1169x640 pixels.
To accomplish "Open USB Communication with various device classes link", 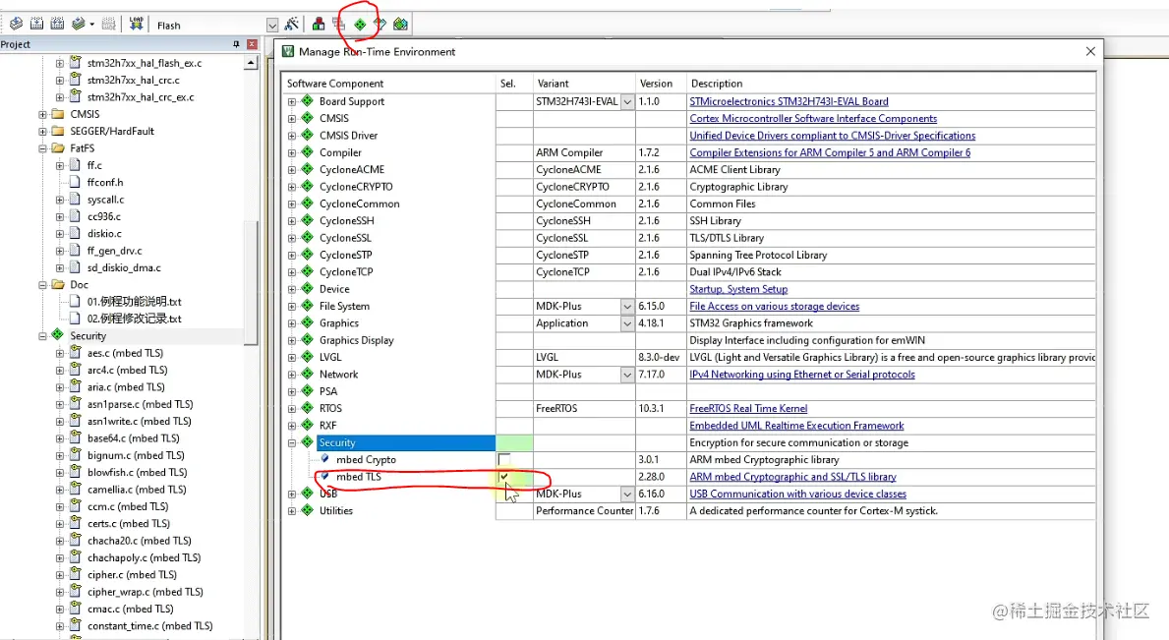I will (x=797, y=494).
